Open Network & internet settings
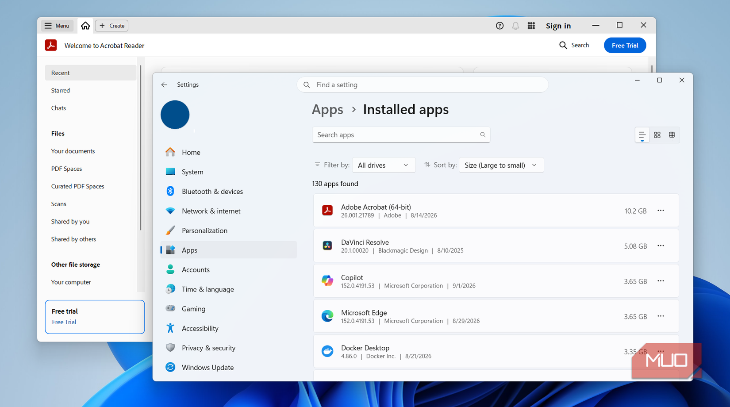The width and height of the screenshot is (730, 407). point(228,211)
